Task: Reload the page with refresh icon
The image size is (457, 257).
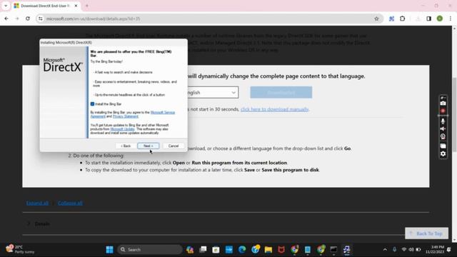Action: click(28, 19)
